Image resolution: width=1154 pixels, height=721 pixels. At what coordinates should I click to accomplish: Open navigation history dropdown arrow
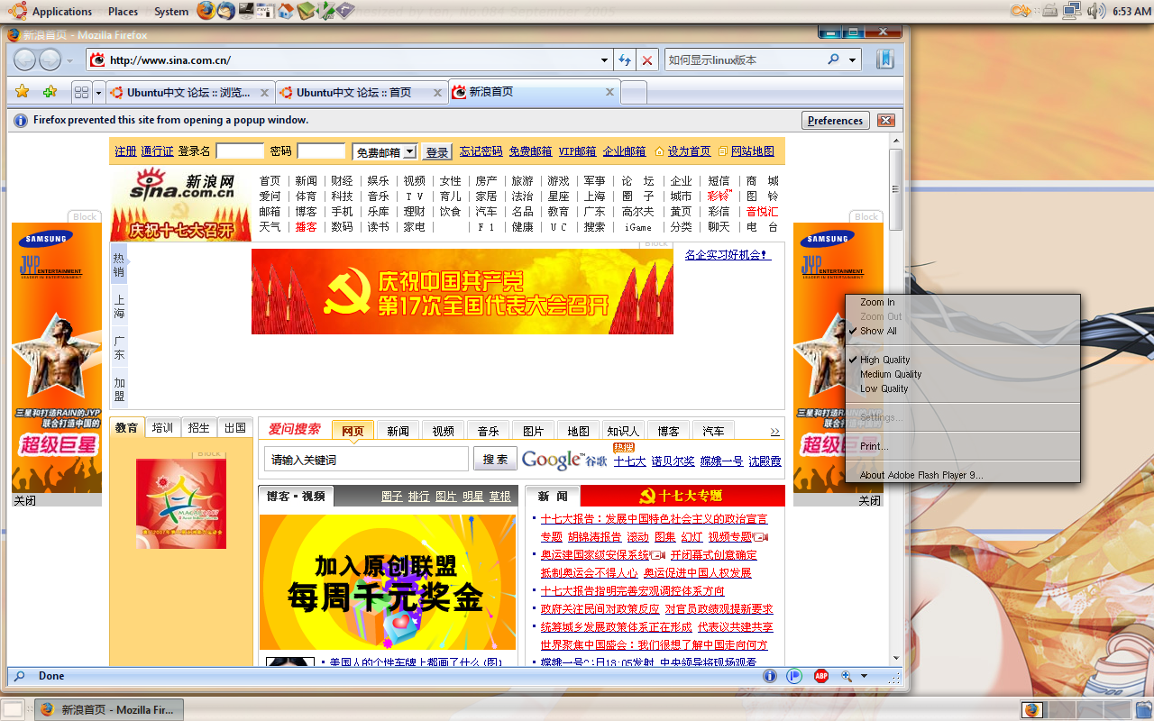[70, 61]
